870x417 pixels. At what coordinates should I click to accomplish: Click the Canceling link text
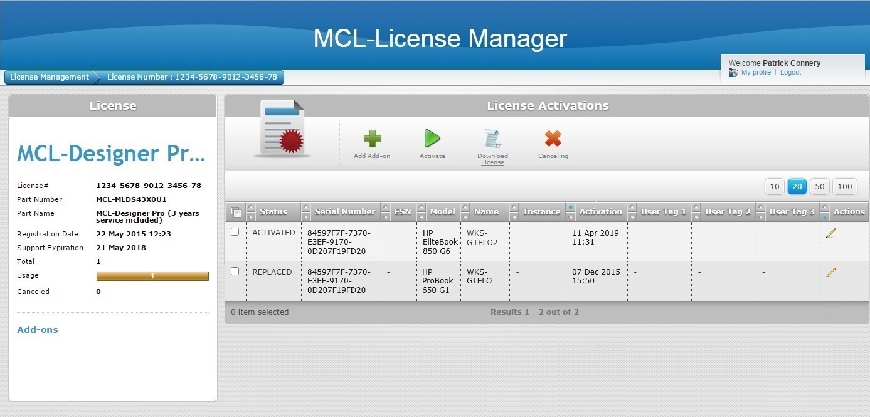point(553,156)
